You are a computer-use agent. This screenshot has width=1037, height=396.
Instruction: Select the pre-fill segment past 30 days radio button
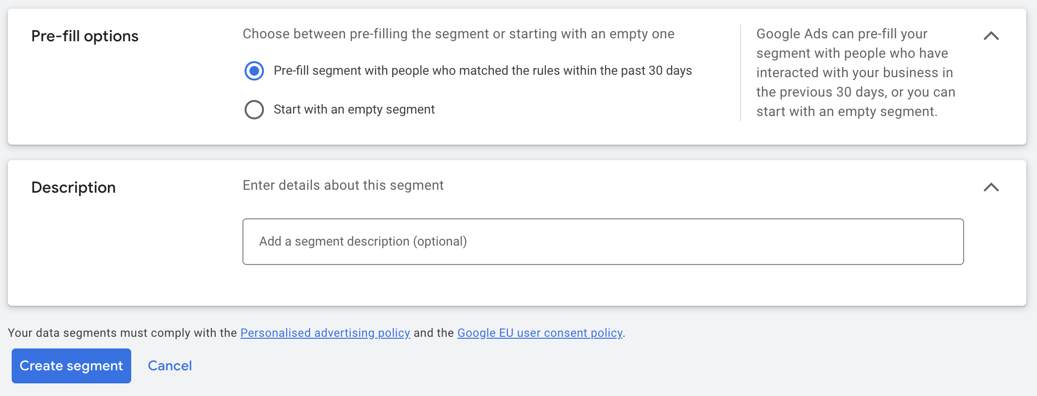coord(254,71)
